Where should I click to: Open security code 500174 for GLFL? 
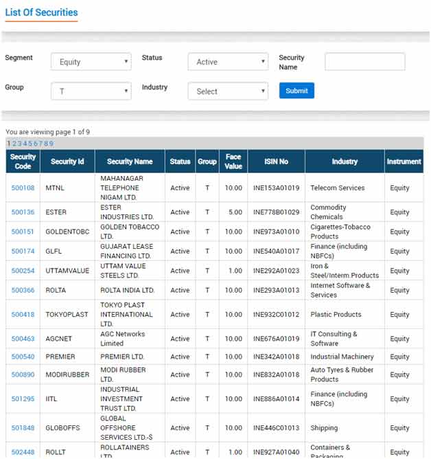(23, 251)
